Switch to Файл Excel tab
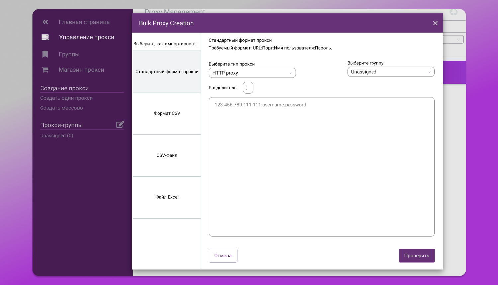Screen dimensions: 498x285 tap(167, 197)
